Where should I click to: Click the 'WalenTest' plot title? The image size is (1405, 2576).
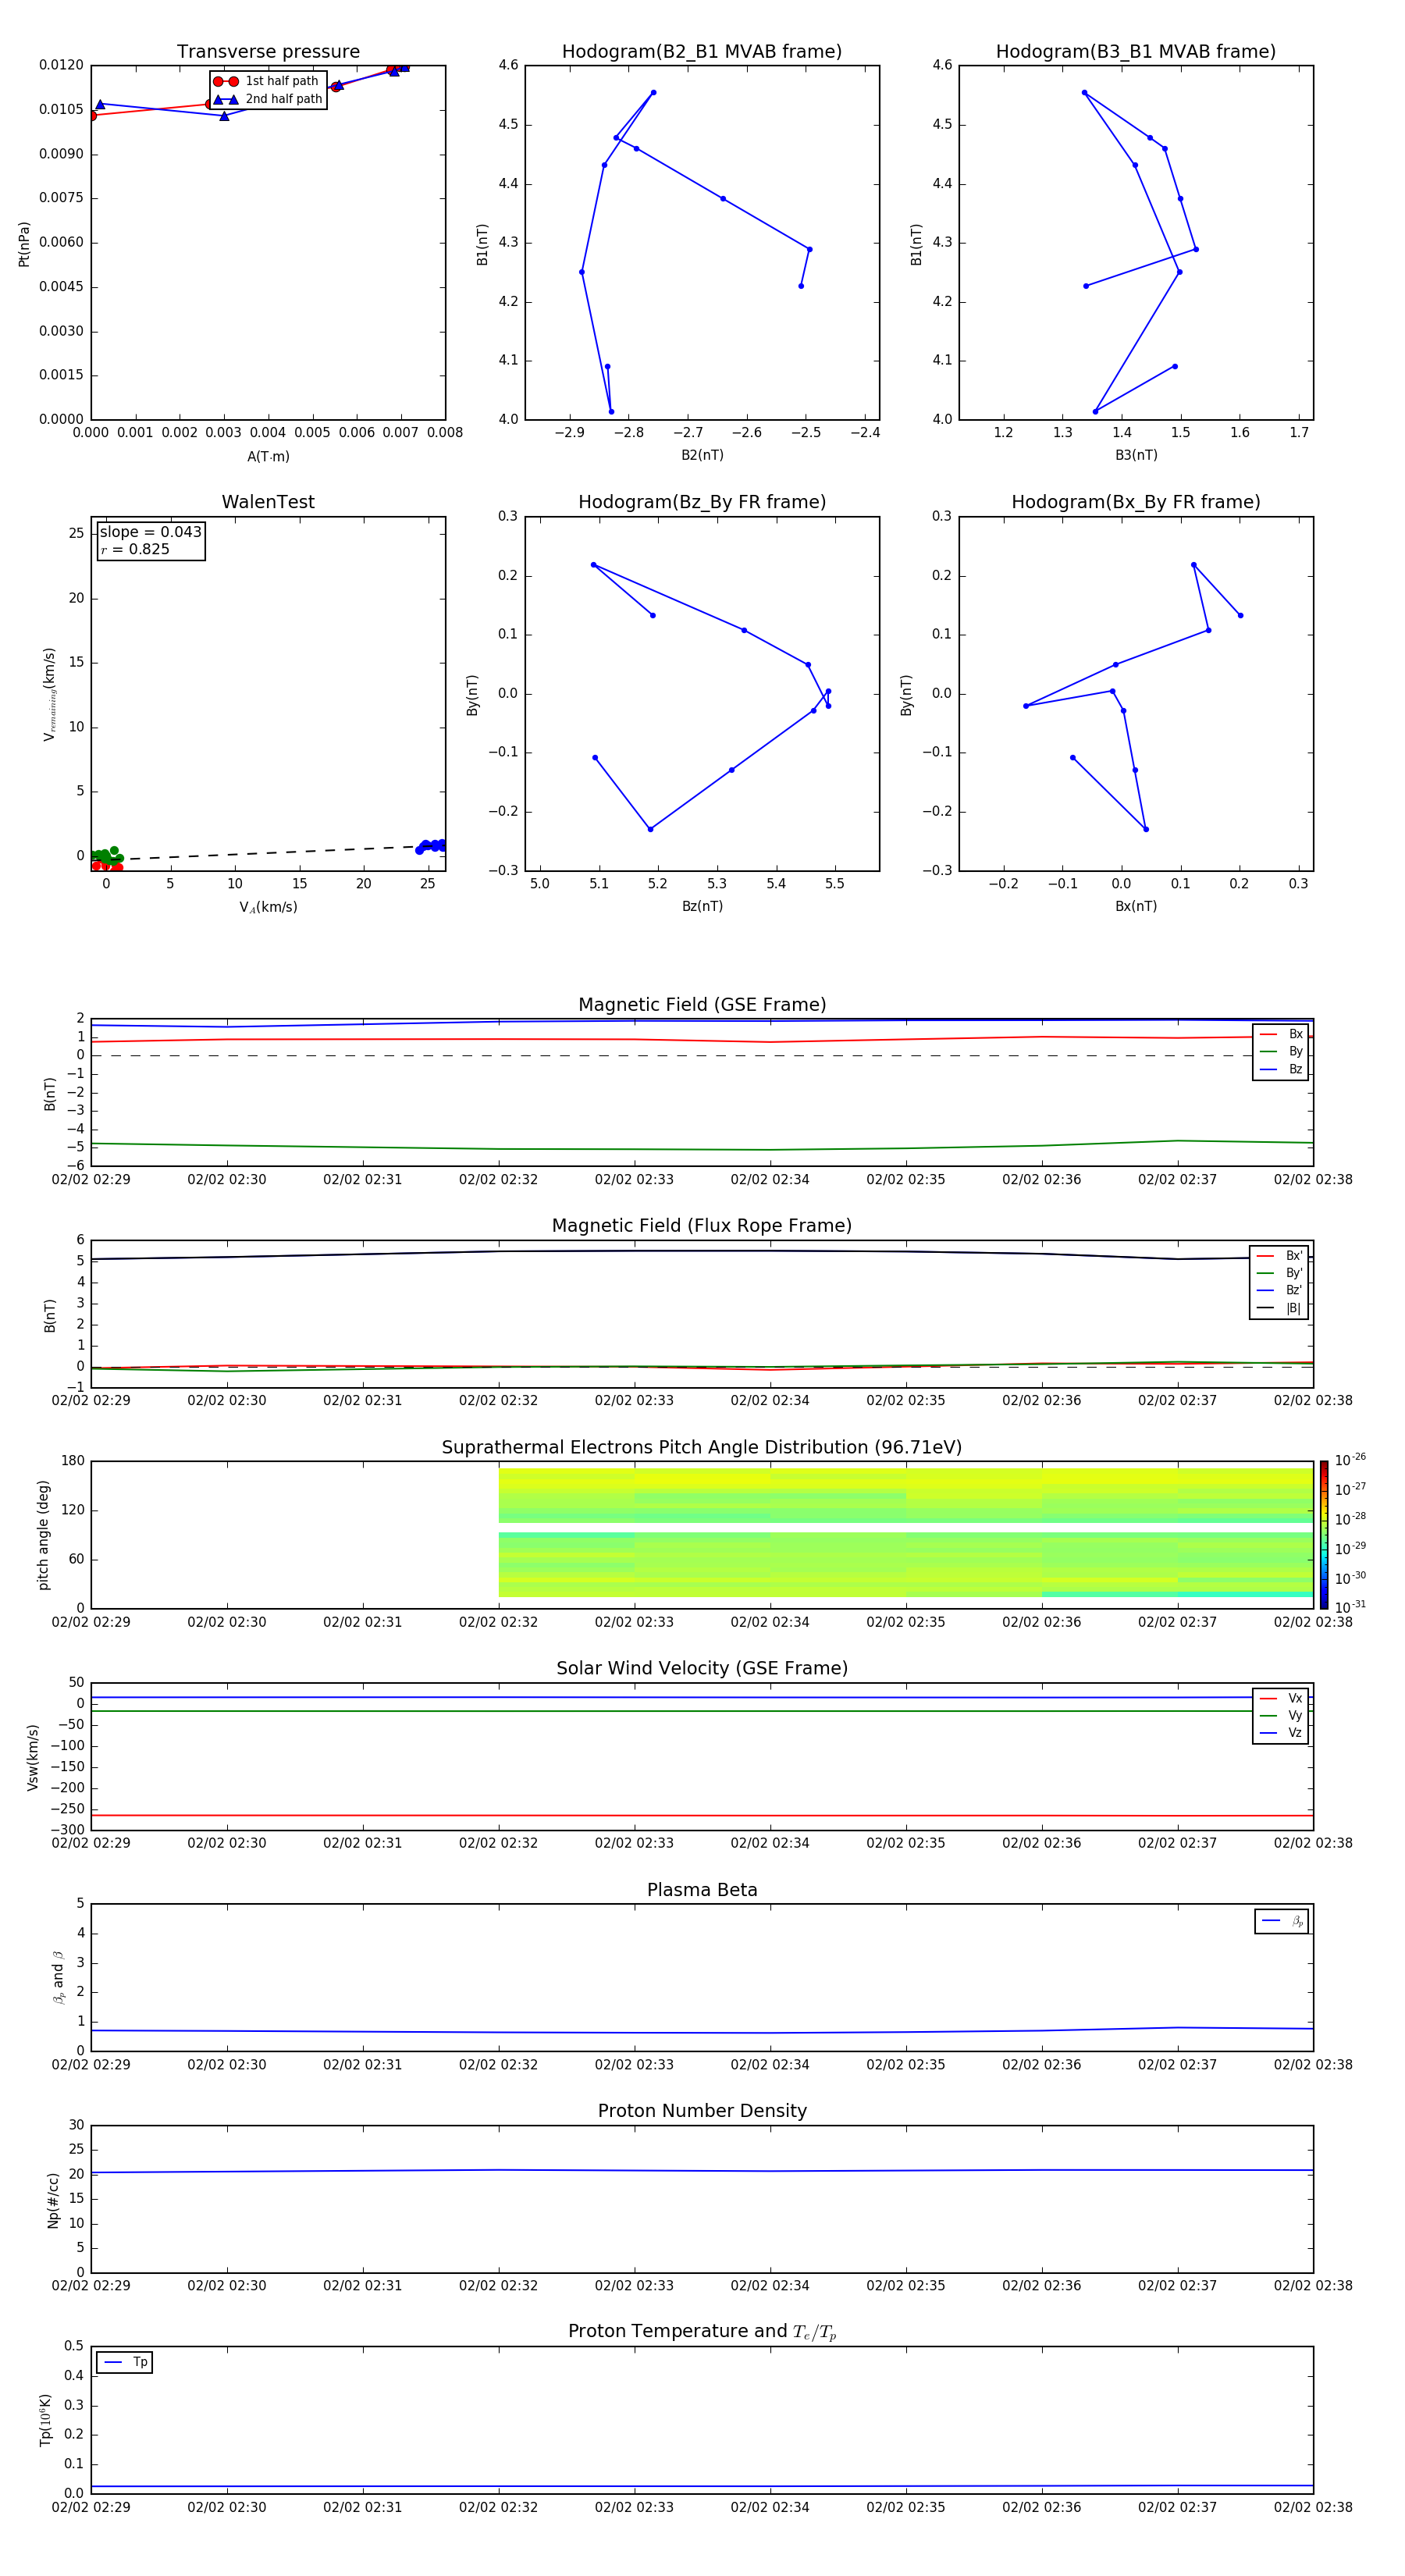[x=268, y=502]
